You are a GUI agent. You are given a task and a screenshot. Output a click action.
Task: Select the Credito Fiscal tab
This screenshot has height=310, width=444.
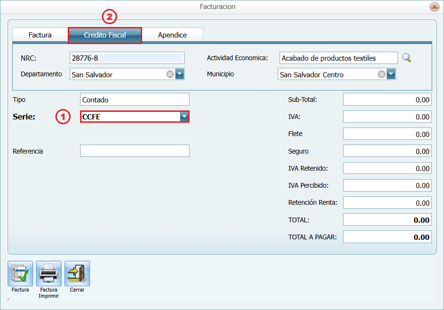[105, 35]
